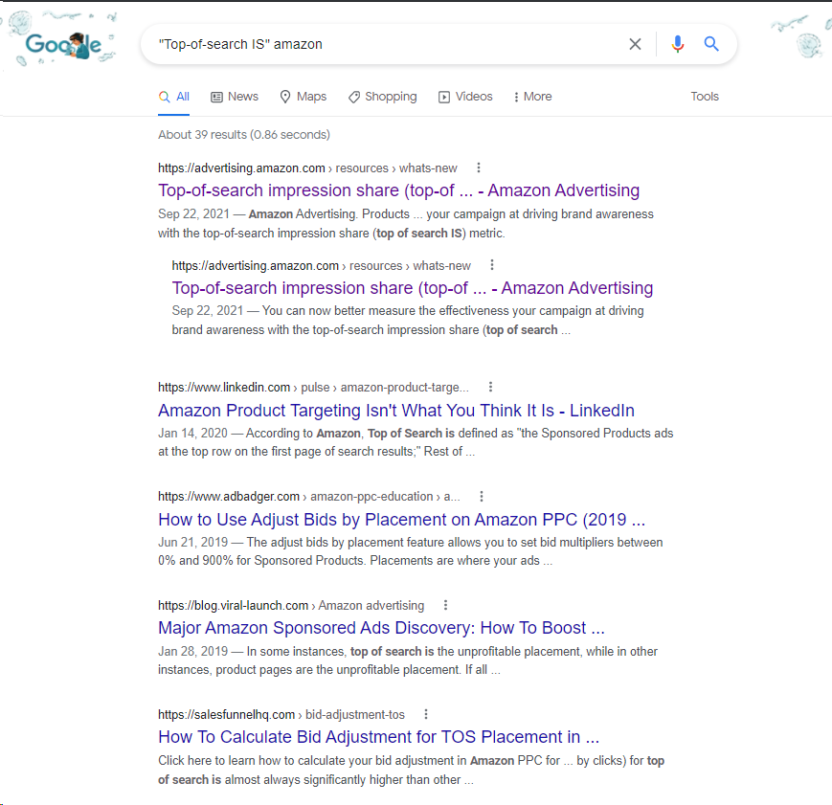Open options menu for the LinkedIn result
Viewport: 832px width, 805px height.
[490, 387]
